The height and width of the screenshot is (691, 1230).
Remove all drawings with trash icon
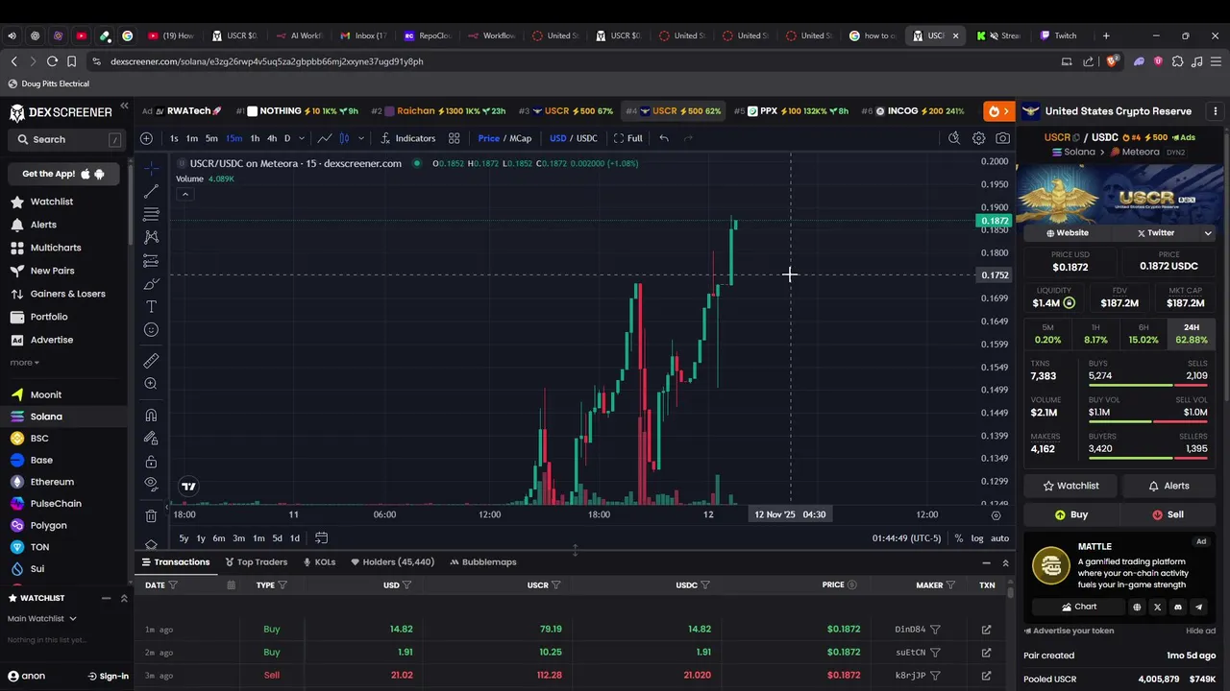tap(151, 516)
